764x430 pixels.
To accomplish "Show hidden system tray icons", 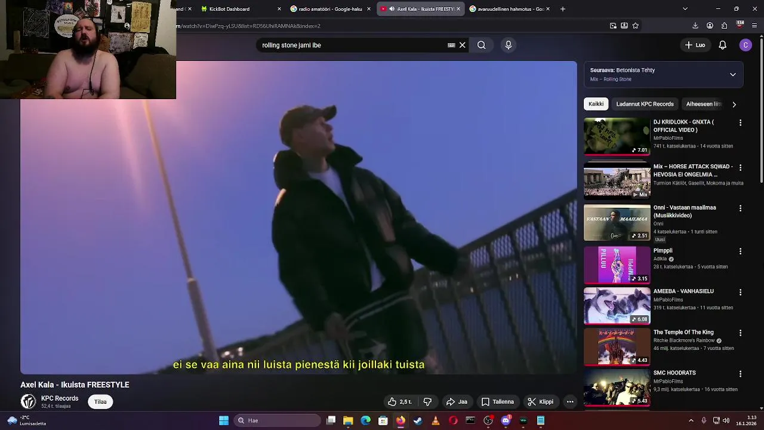I will (x=691, y=420).
